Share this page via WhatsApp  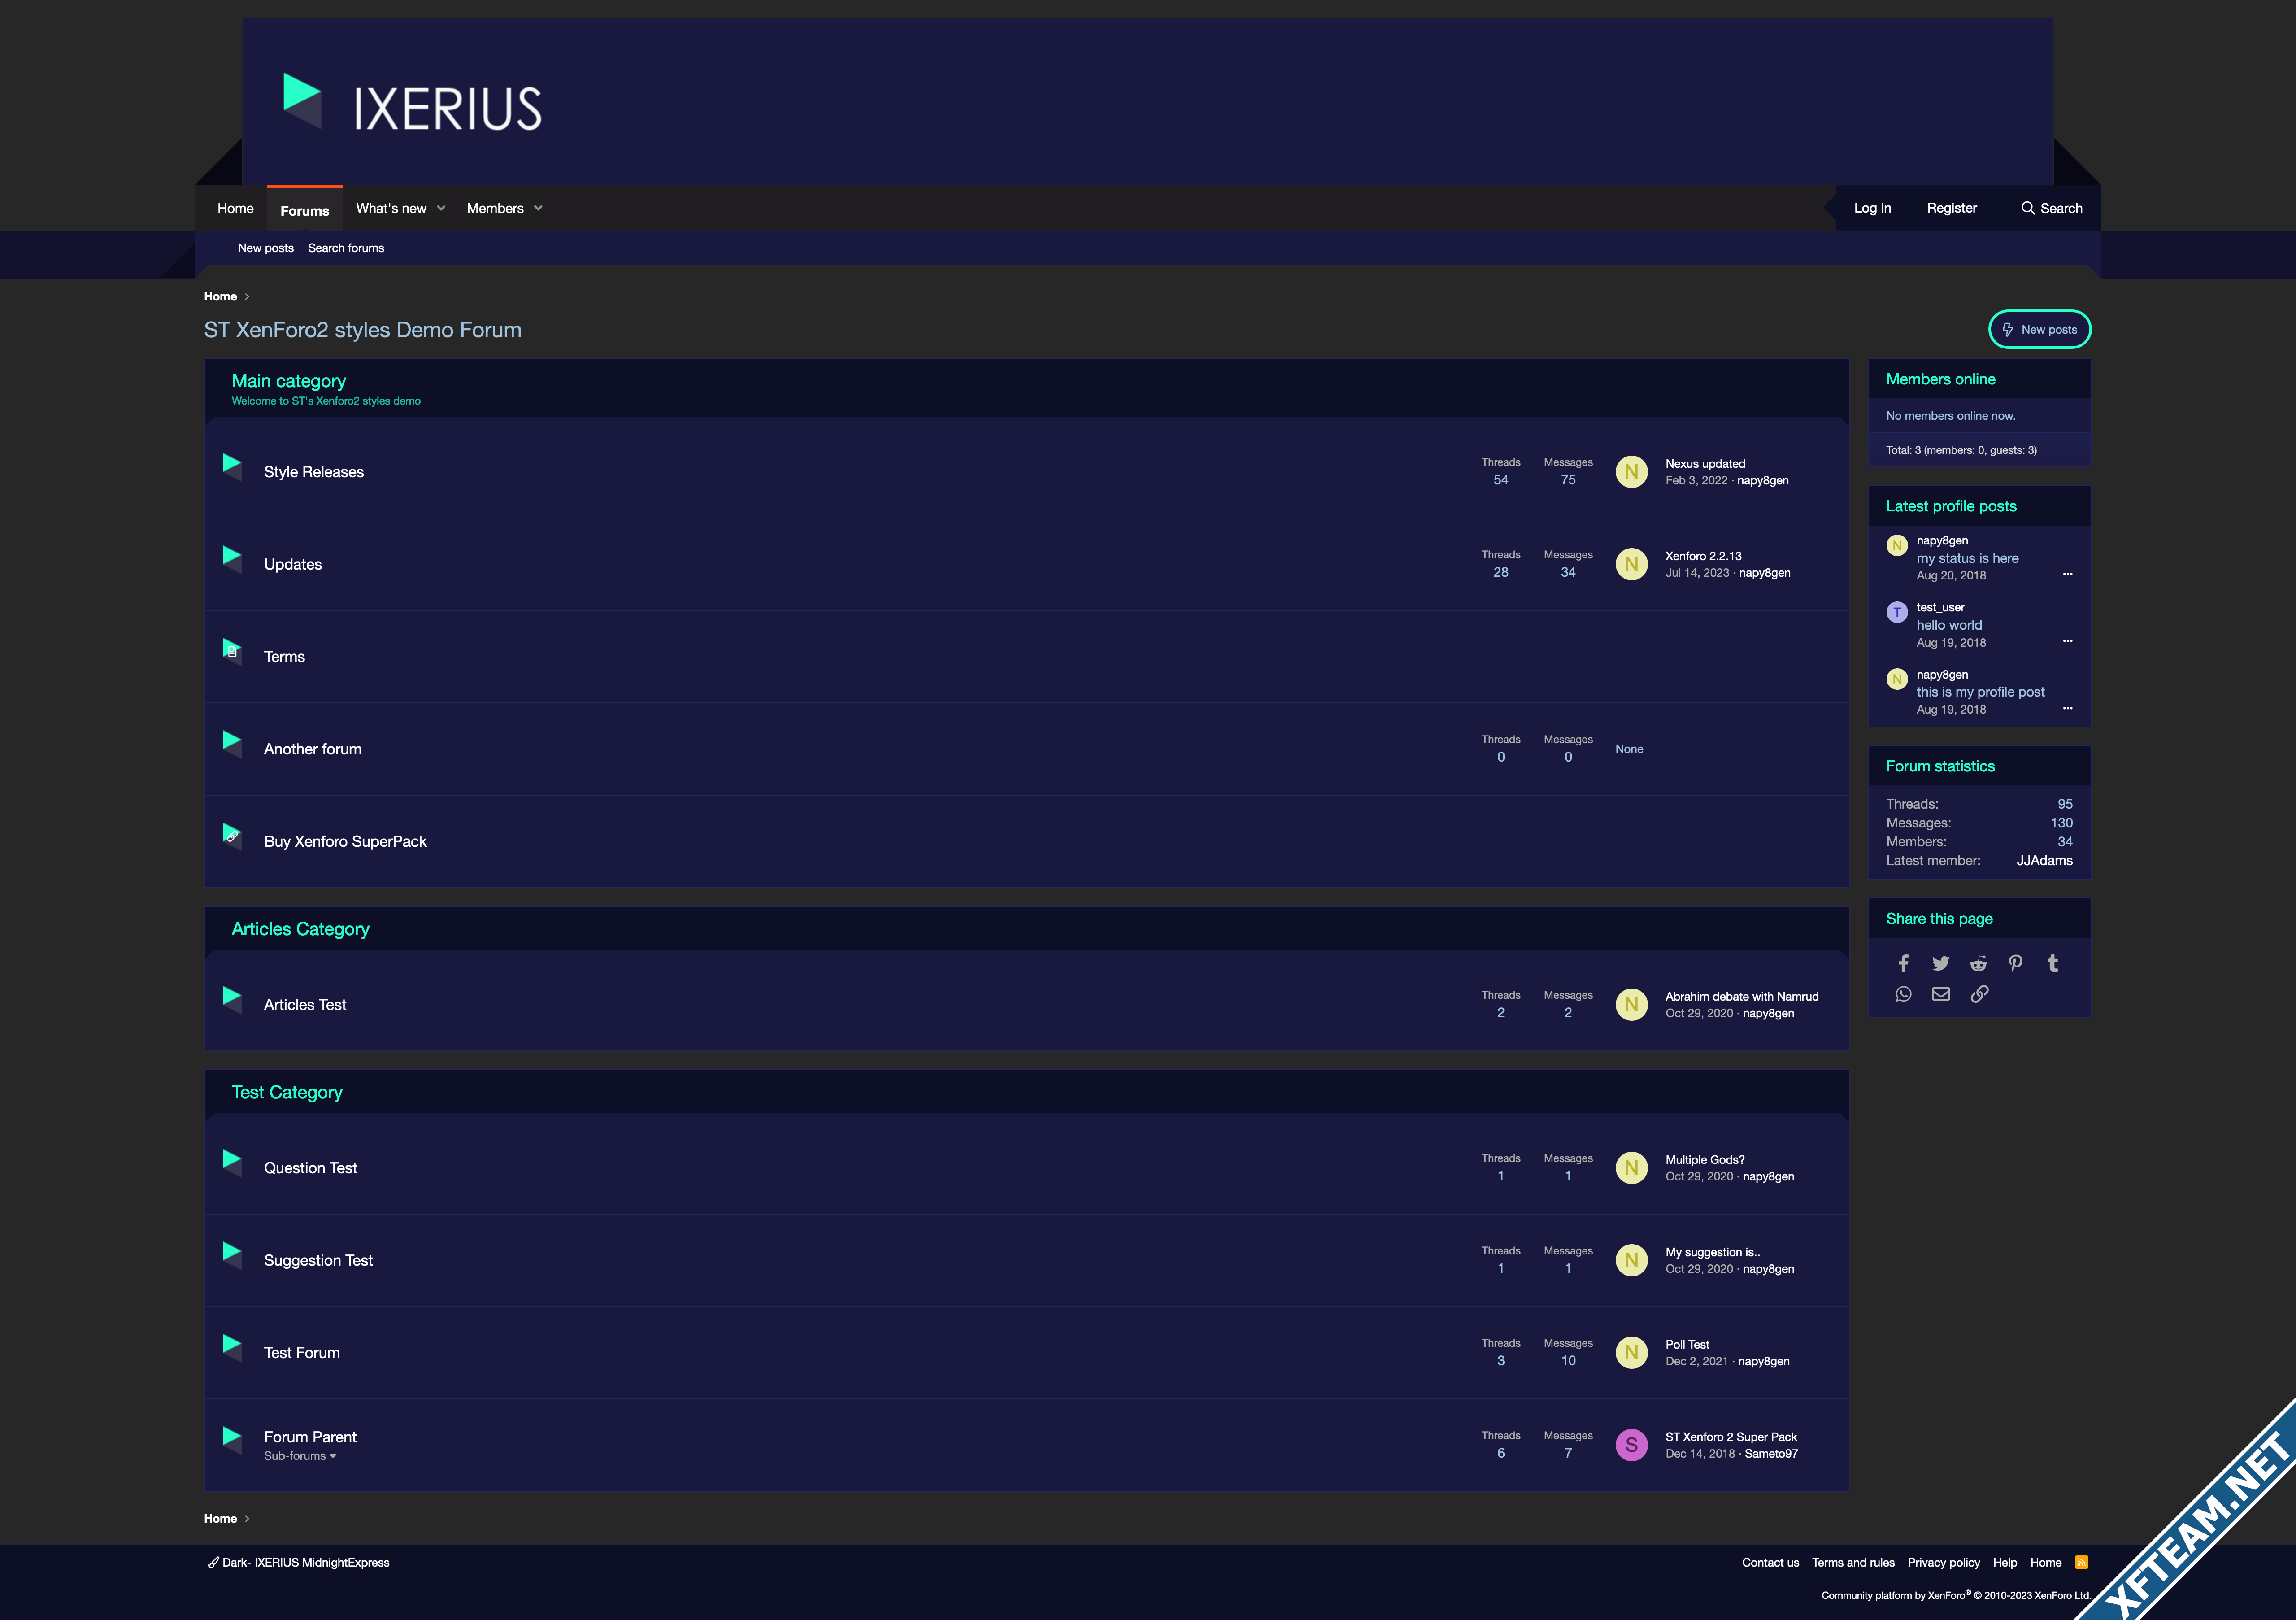click(x=1903, y=994)
